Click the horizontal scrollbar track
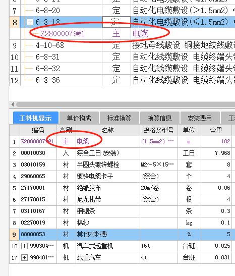 126,104
